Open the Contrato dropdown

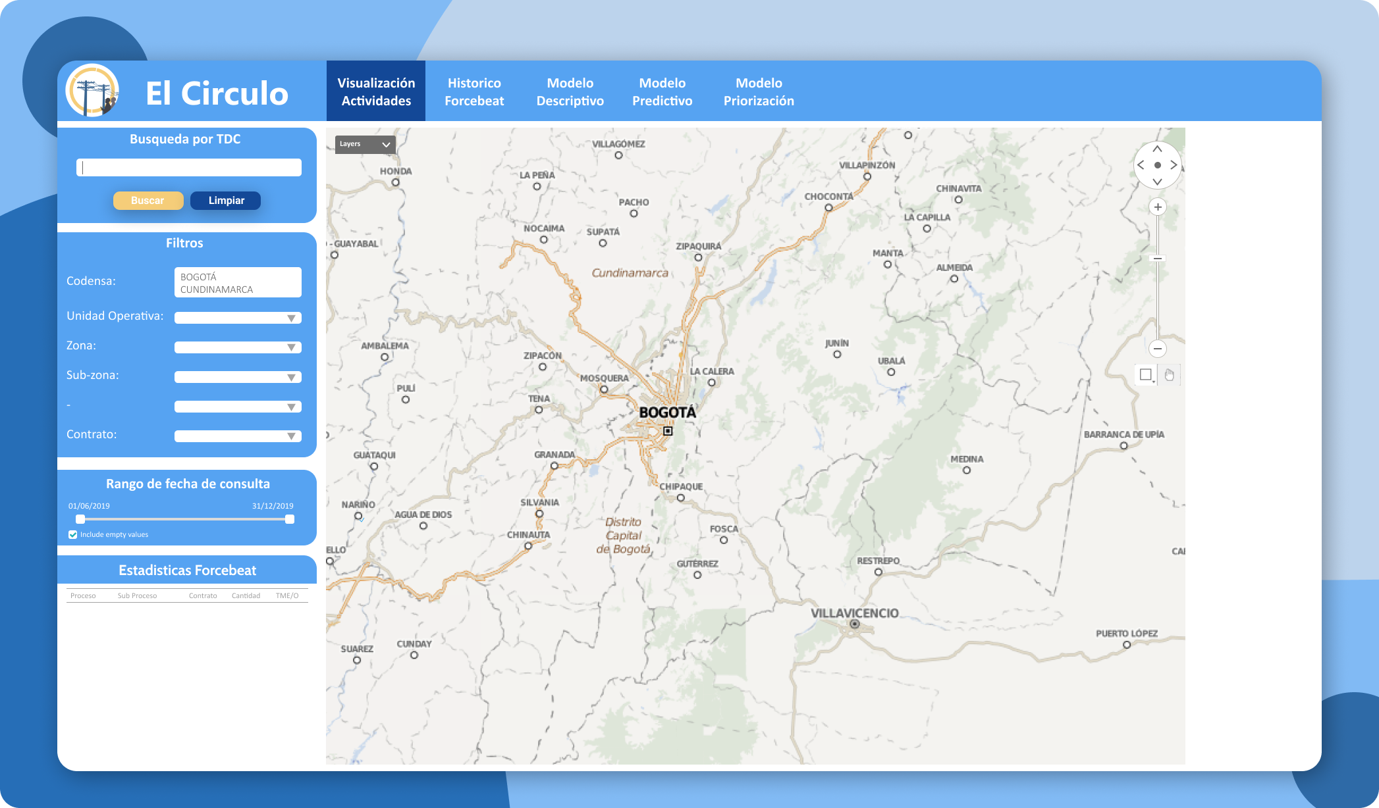tap(238, 436)
